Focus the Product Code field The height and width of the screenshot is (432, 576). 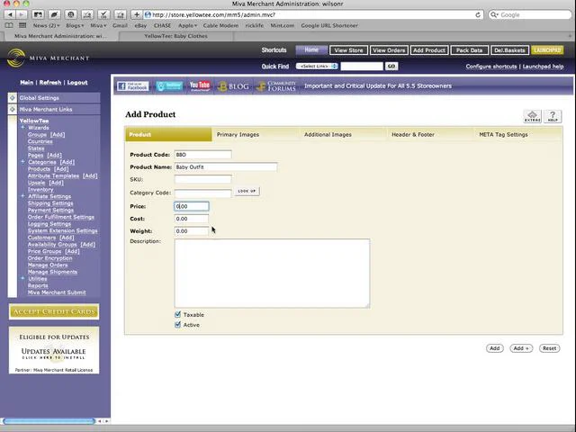[x=202, y=155]
